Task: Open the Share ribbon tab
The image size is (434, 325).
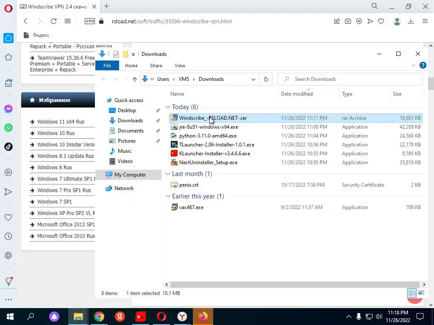Action: [156, 66]
